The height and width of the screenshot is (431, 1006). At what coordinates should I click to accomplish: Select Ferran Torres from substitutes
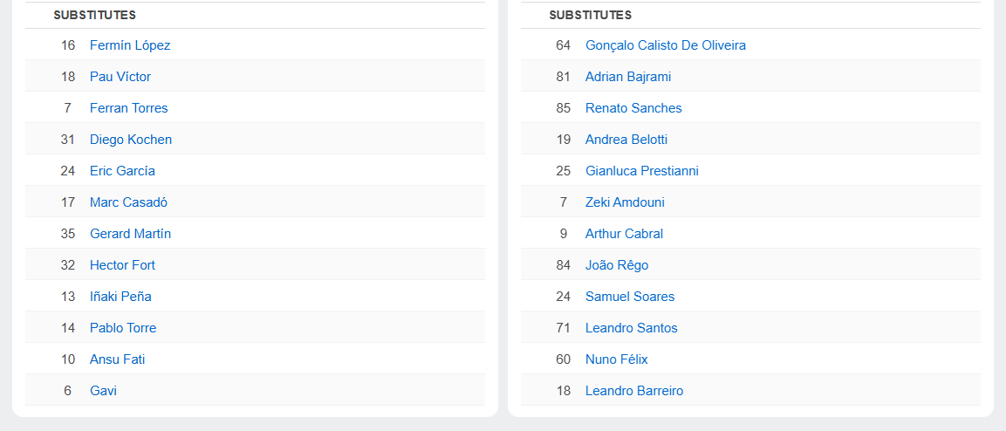click(x=129, y=108)
